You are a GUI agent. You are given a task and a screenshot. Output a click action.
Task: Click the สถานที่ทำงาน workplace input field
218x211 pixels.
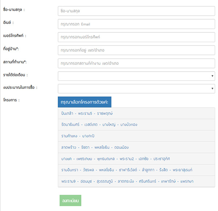(136, 63)
